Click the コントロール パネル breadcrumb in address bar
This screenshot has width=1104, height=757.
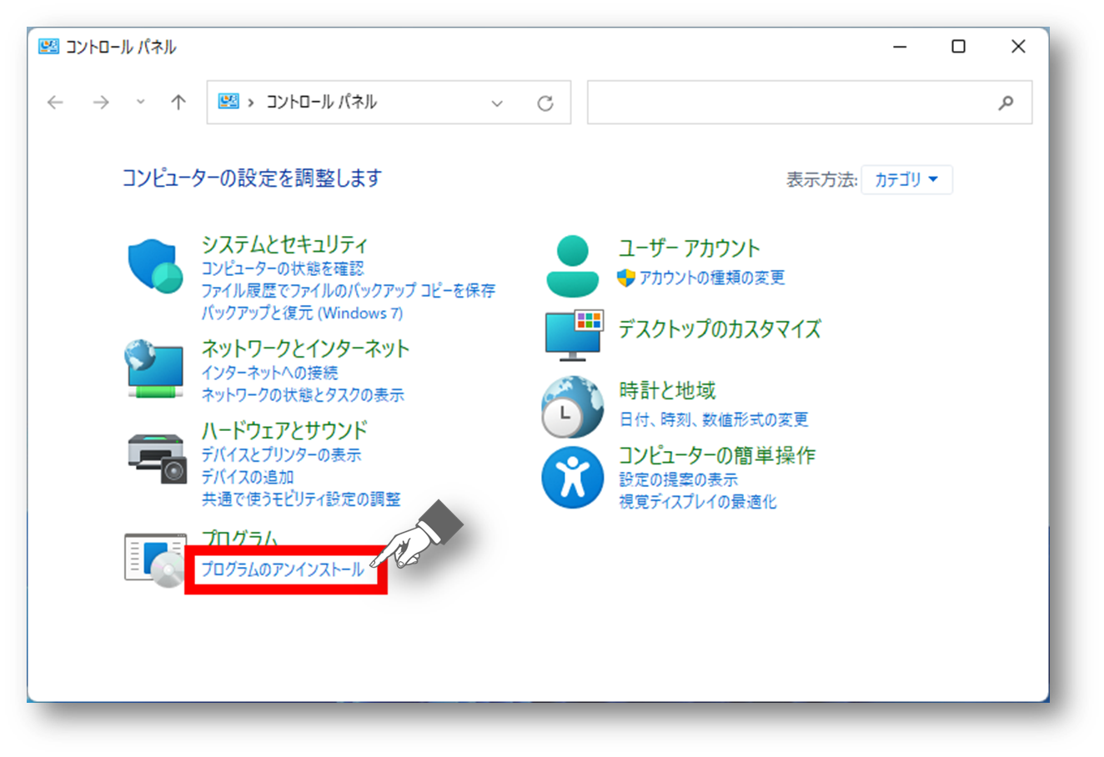click(321, 102)
